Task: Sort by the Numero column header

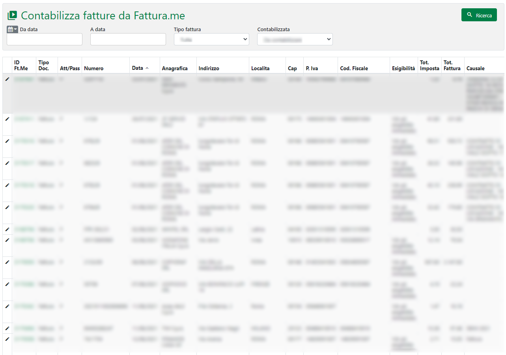Action: [94, 68]
